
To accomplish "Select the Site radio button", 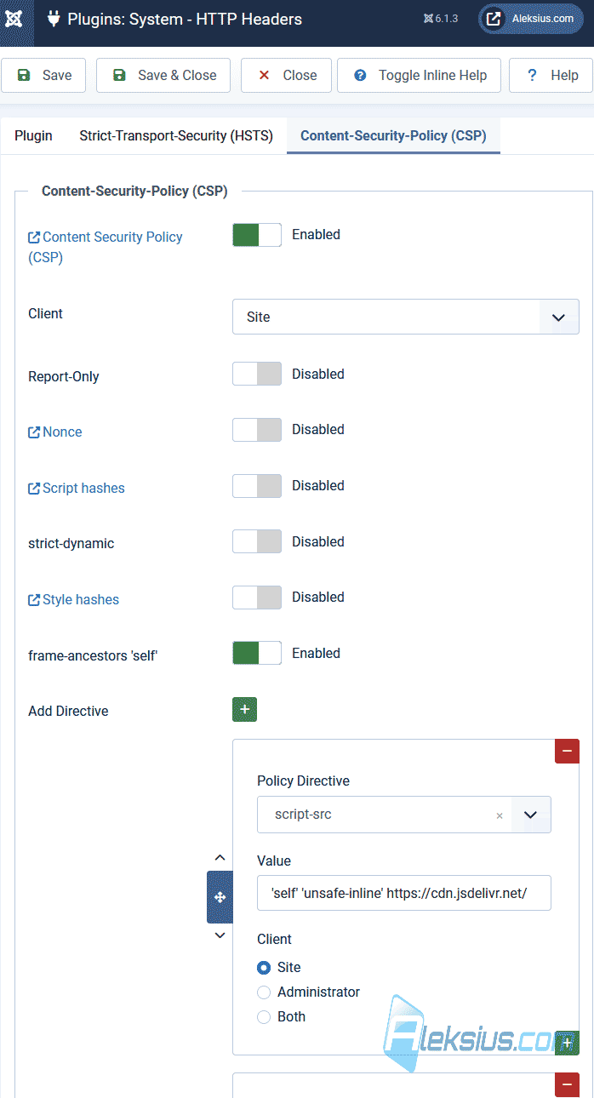I will 264,968.
